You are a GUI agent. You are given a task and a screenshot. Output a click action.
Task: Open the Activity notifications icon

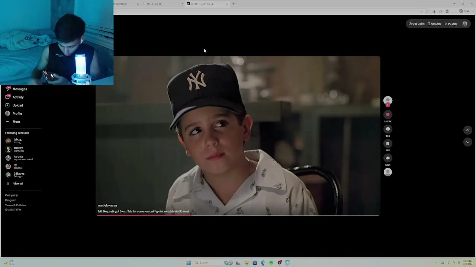7,97
